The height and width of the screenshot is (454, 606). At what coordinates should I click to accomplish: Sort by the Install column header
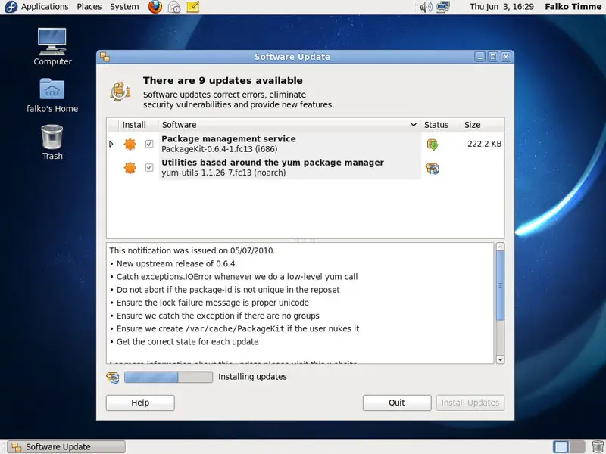click(134, 125)
